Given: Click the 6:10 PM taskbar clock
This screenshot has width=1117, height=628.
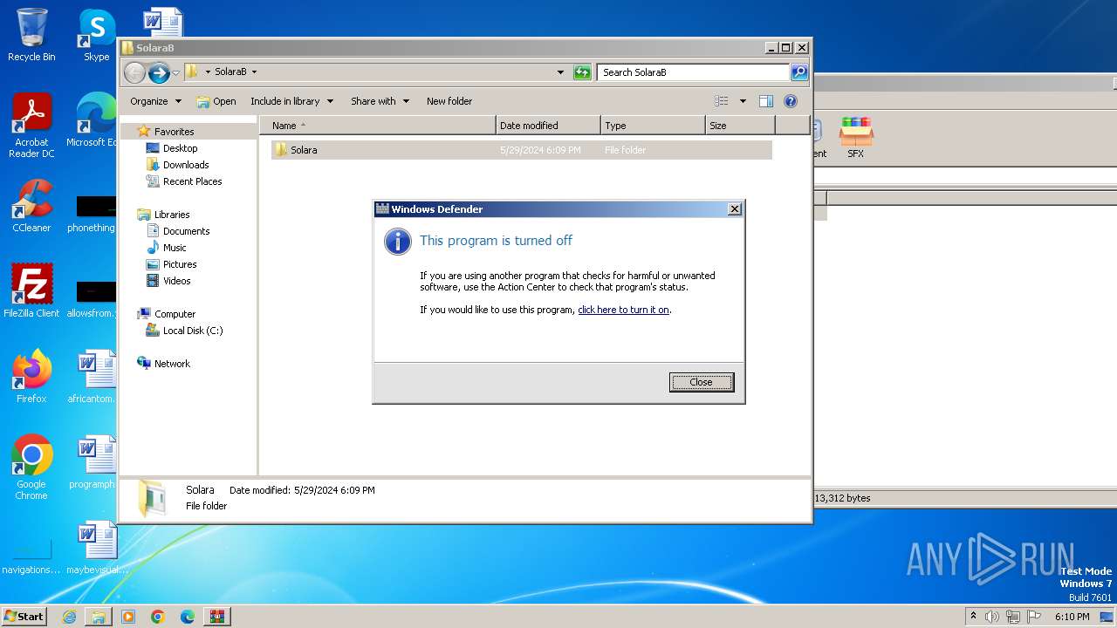Looking at the screenshot, I should click(x=1072, y=617).
